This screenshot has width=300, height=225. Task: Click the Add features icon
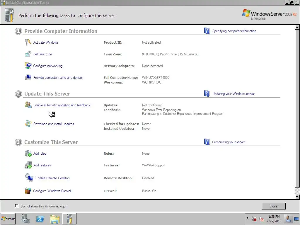28,165
